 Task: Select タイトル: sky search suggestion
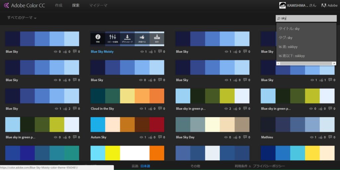pyautogui.click(x=289, y=29)
